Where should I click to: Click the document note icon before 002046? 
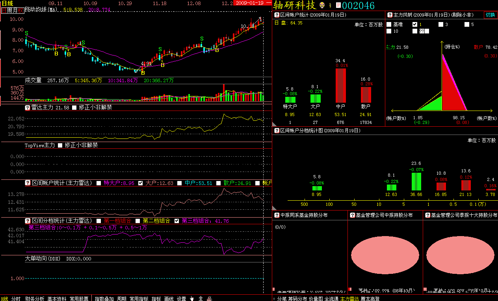point(338,6)
